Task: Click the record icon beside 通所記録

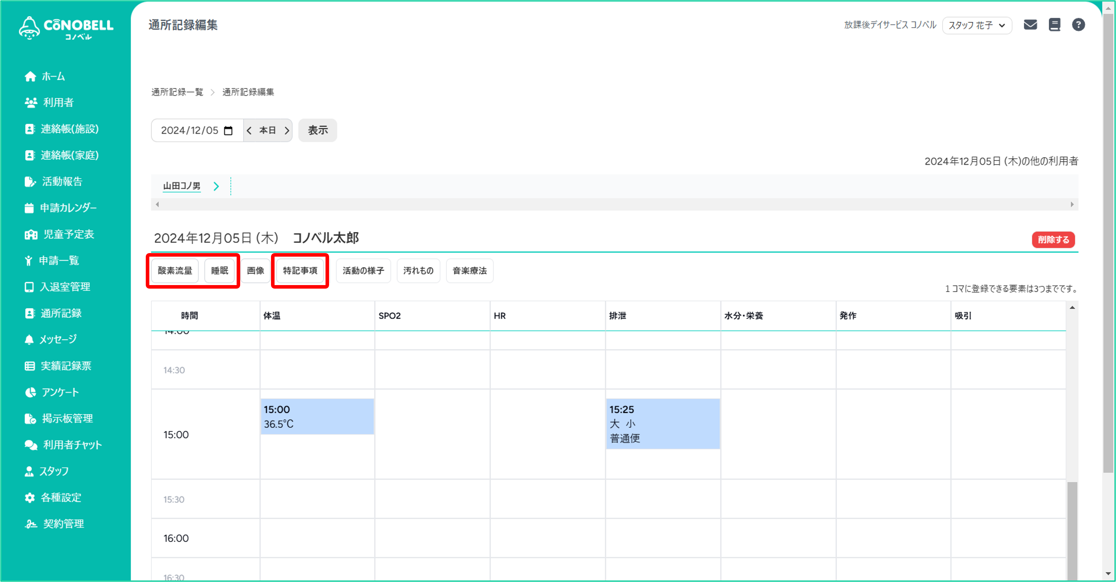Action: 30,314
